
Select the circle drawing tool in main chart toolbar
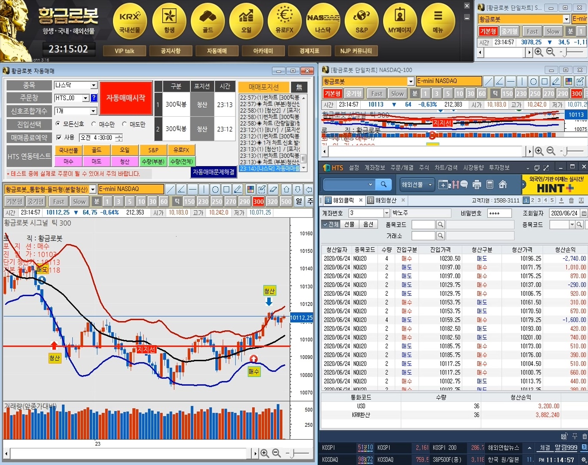pos(215,189)
